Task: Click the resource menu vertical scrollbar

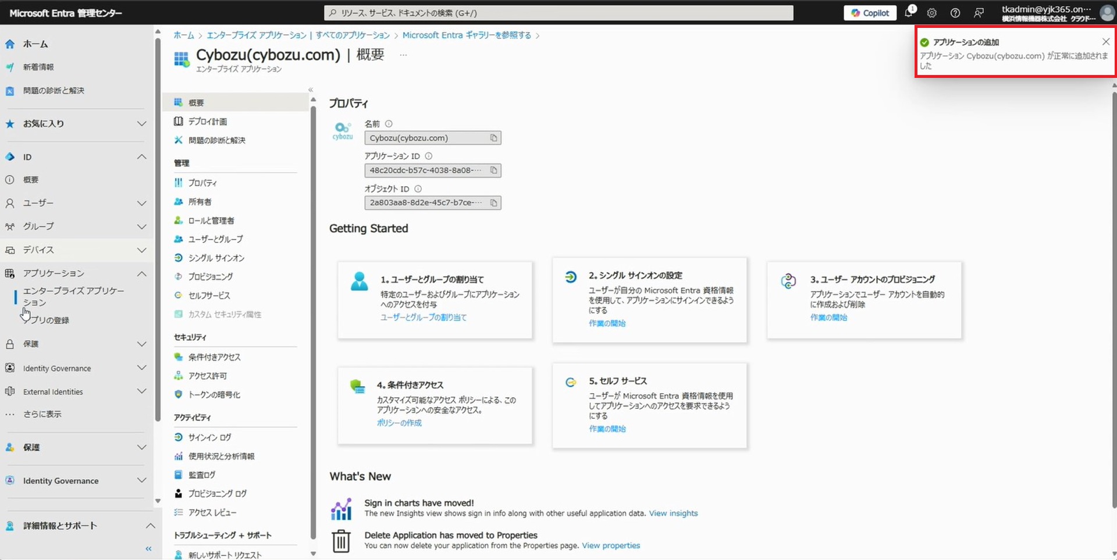Action: (x=314, y=323)
